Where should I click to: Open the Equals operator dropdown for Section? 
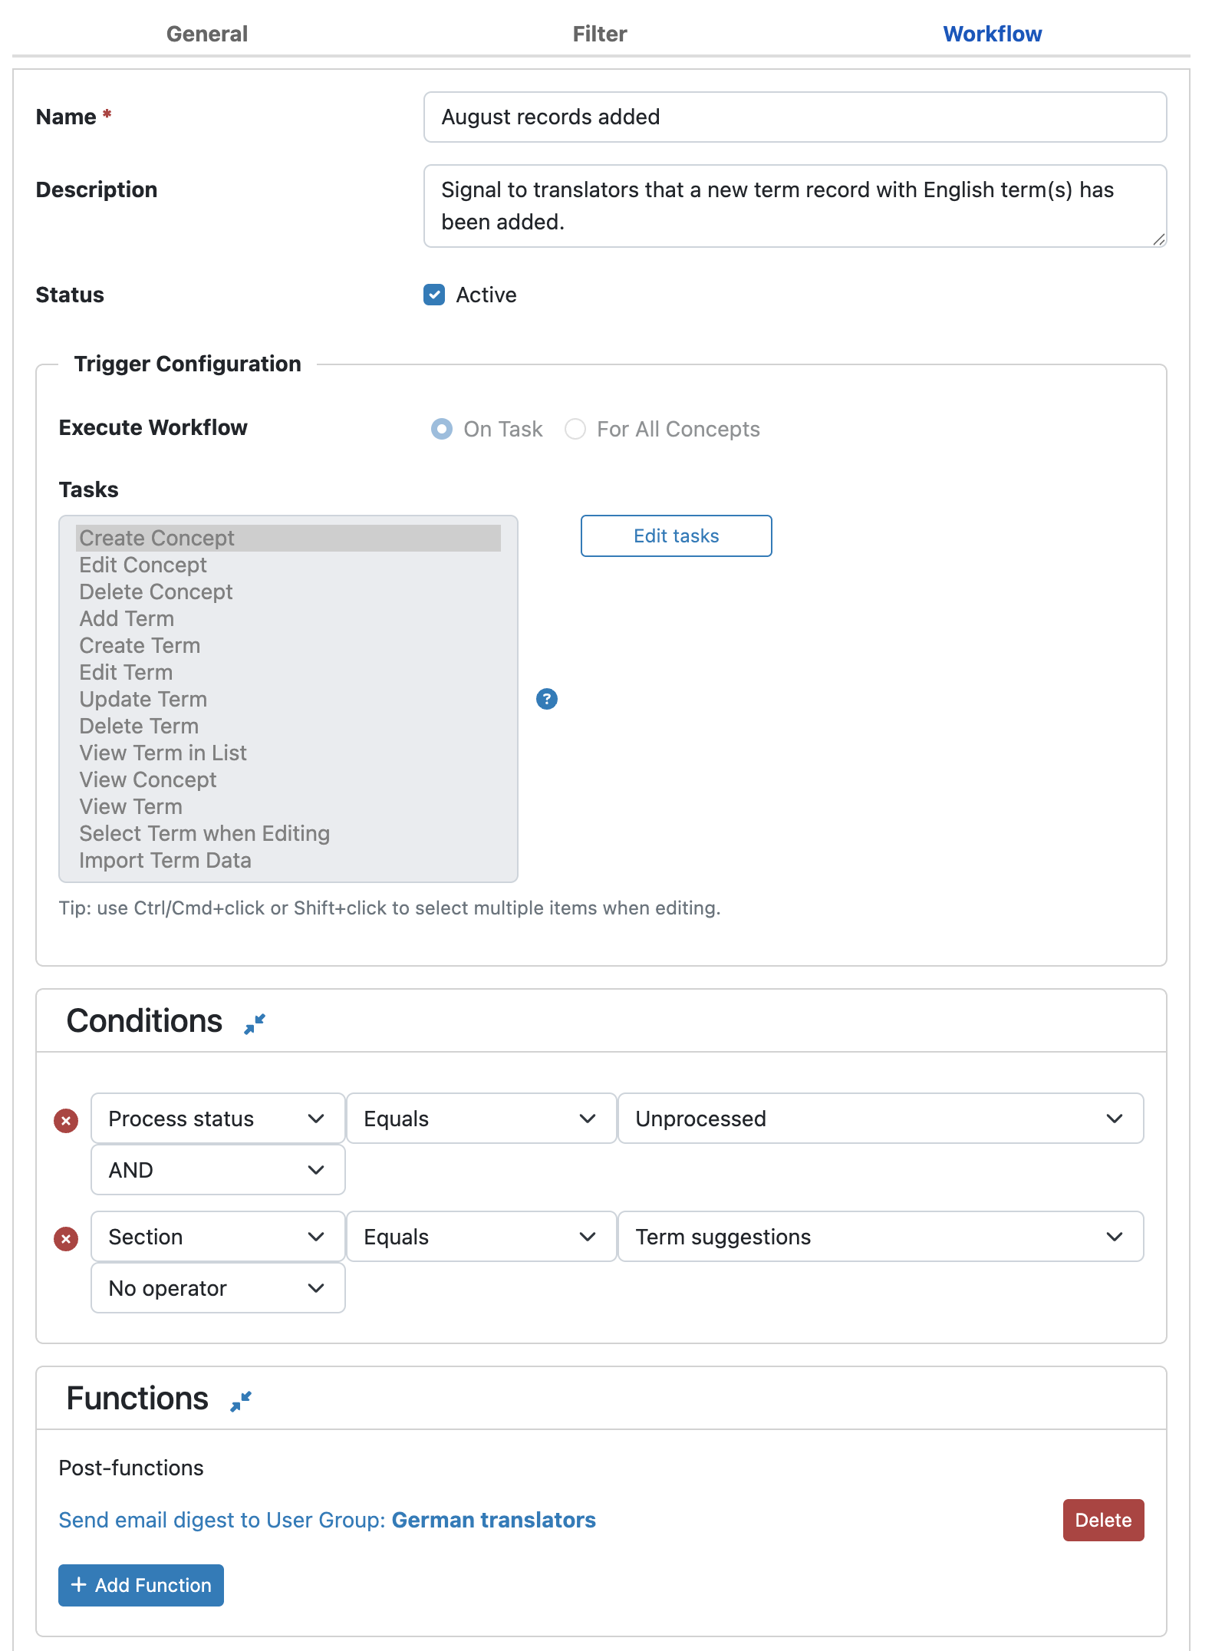[x=481, y=1237]
